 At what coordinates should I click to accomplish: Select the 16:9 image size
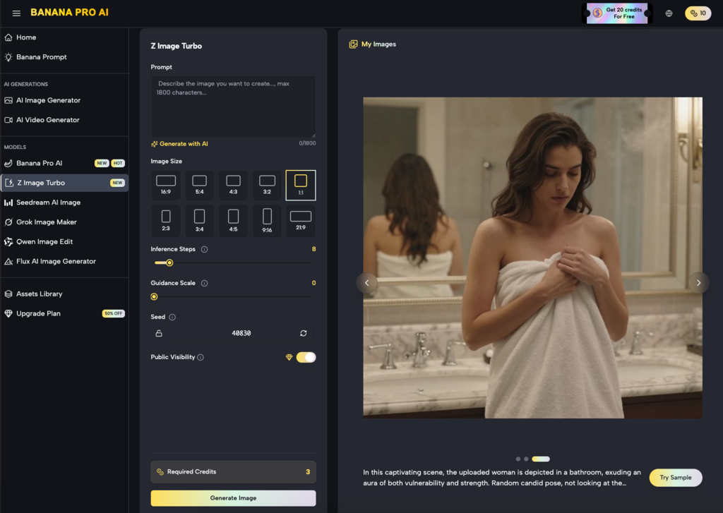165,185
